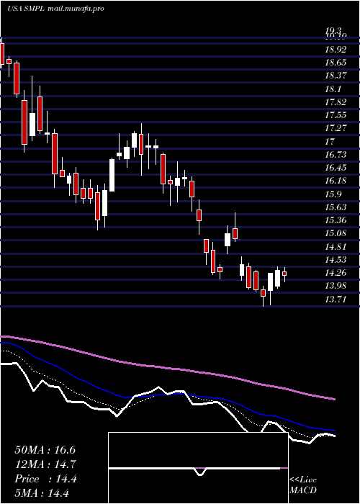Image resolution: width=360 pixels, height=504 pixels.
Task: Click the '12MA : 14.7' readout
Action: click(x=45, y=464)
